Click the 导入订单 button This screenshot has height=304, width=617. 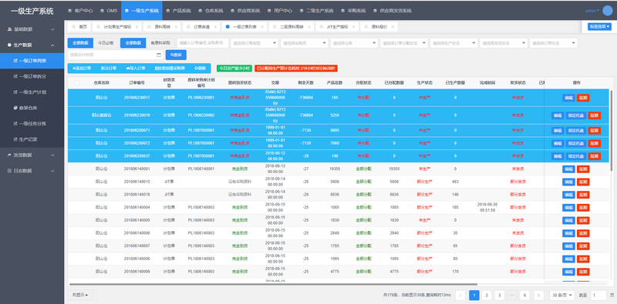tap(136, 68)
